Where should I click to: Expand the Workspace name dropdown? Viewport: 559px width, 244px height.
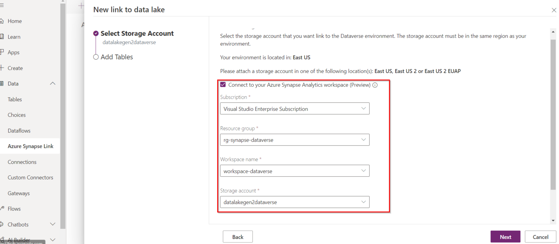(363, 171)
